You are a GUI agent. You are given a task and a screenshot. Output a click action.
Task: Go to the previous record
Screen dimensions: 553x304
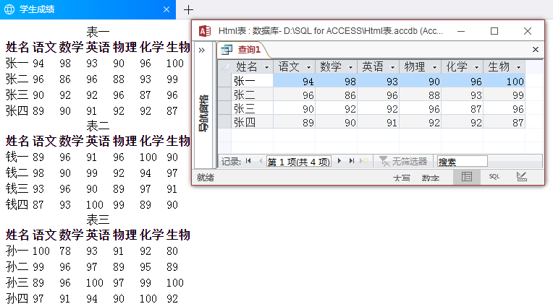click(x=261, y=161)
